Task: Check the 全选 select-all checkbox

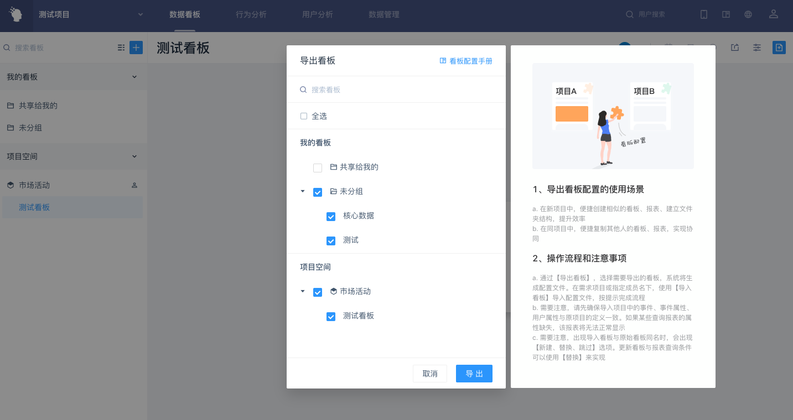Action: [303, 116]
